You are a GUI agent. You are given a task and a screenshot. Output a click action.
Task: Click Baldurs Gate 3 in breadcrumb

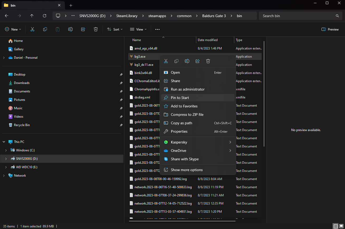point(214,16)
